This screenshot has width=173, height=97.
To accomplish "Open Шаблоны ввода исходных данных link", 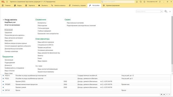I will pyautogui.click(x=16, y=43).
